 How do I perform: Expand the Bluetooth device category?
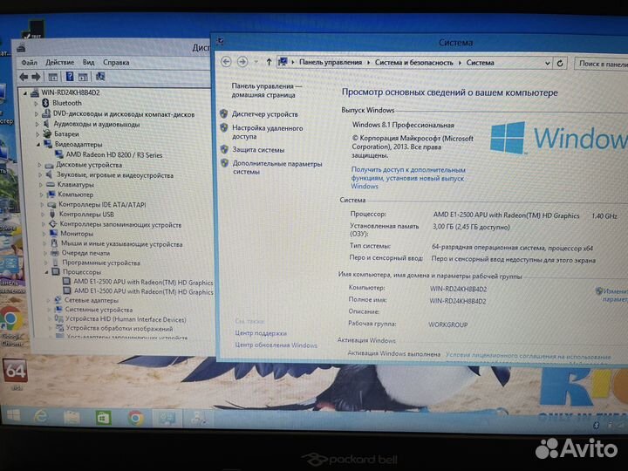pyautogui.click(x=36, y=103)
